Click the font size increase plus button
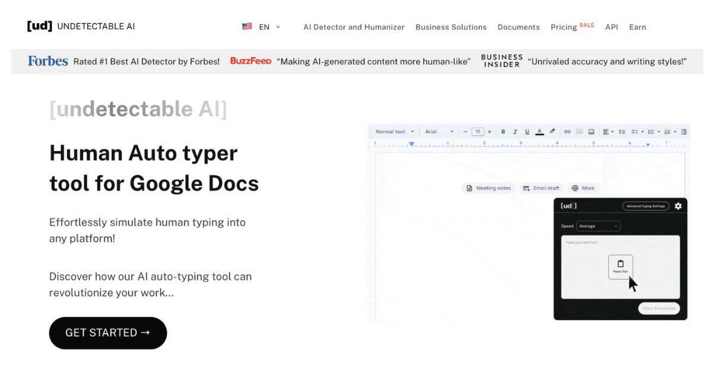The width and height of the screenshot is (712, 373). click(x=490, y=131)
